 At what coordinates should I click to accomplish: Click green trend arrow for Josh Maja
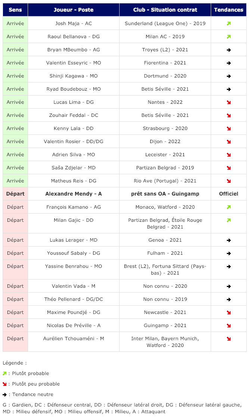[229, 24]
